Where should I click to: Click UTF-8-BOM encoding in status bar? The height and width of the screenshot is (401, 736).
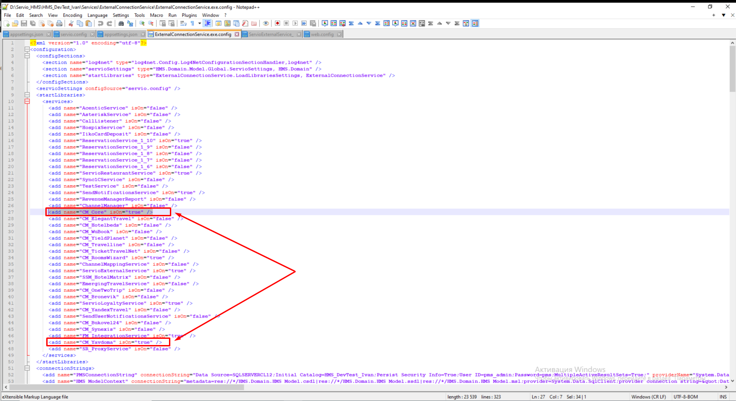point(685,397)
